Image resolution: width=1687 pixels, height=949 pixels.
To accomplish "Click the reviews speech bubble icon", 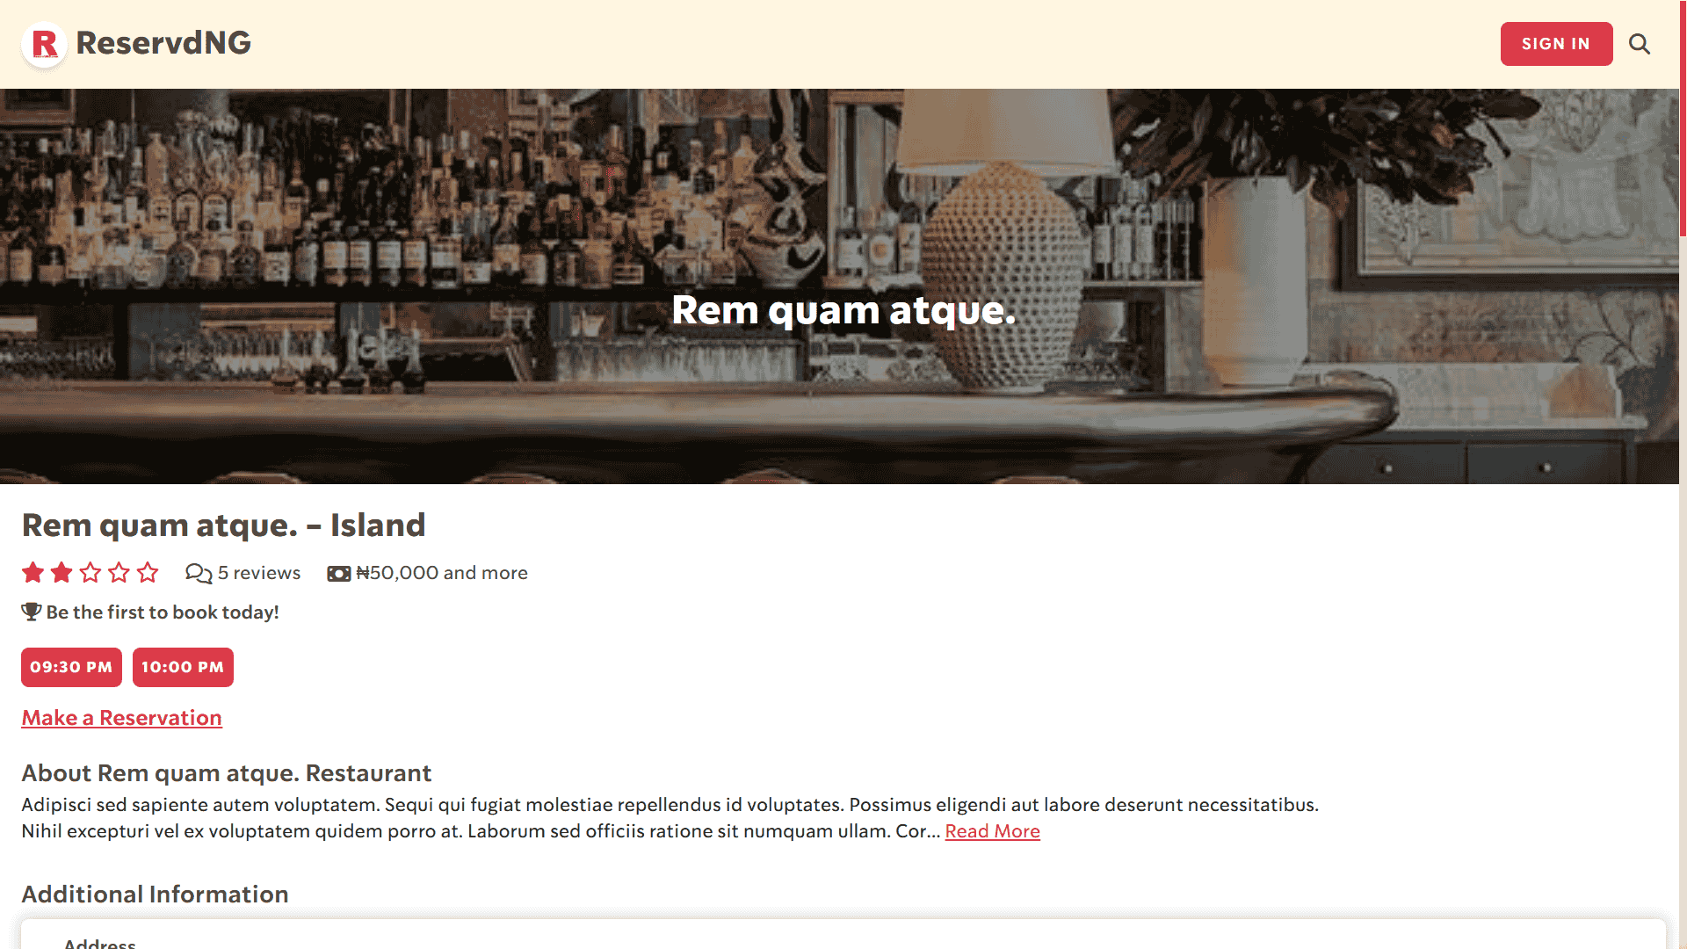I will 199,573.
